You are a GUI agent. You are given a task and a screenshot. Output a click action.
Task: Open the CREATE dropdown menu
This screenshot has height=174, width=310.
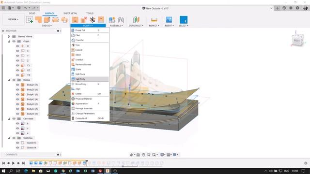tap(47, 26)
